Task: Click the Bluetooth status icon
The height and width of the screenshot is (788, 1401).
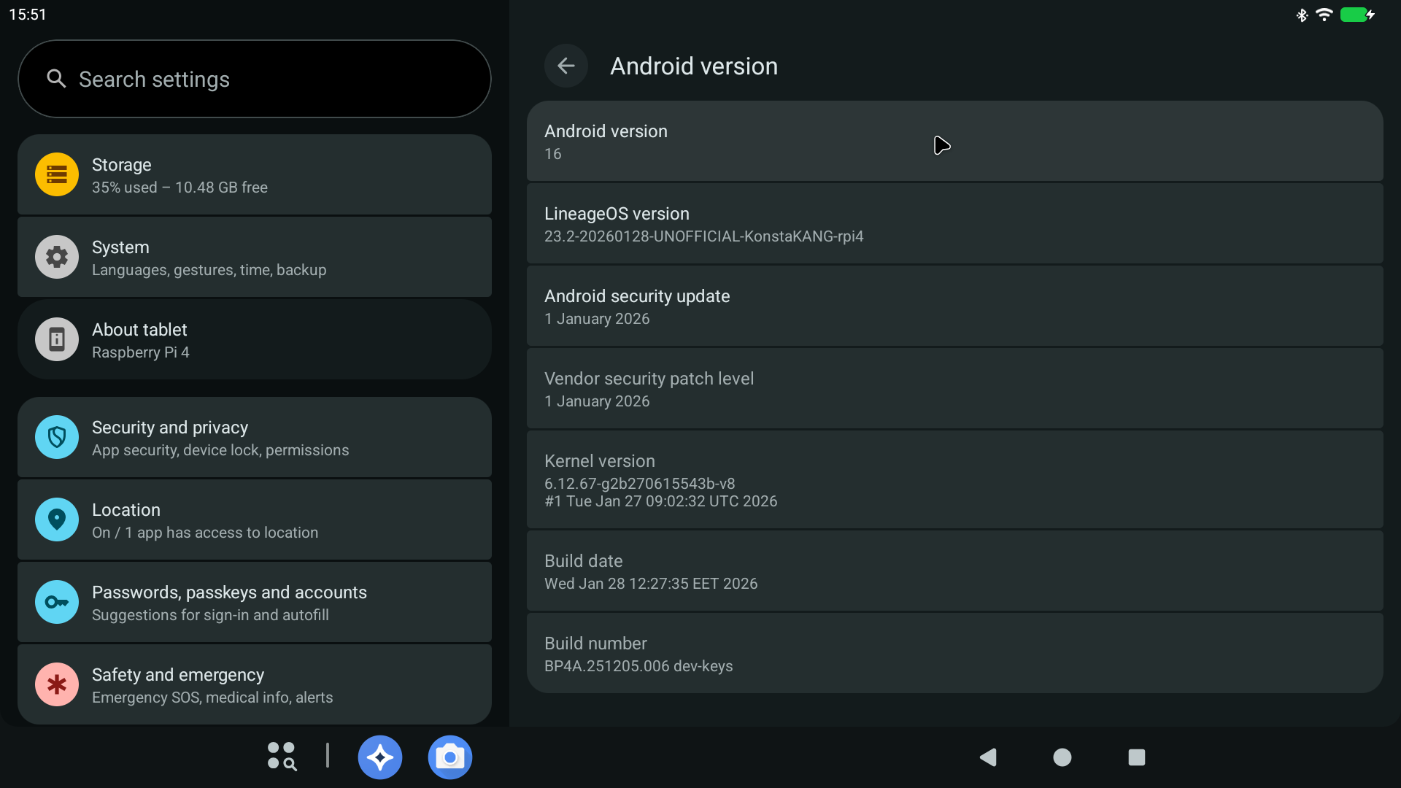Action: click(1302, 15)
